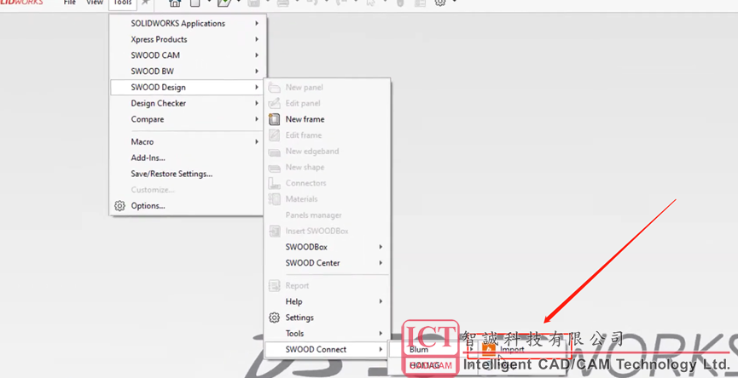Close the open Tools menu tab

[123, 3]
